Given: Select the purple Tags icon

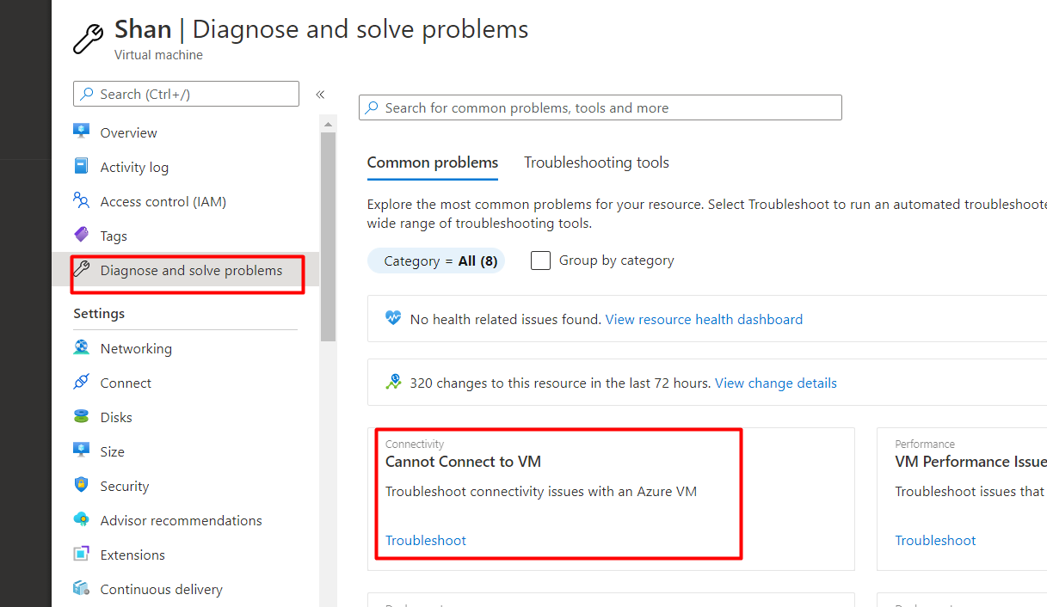Looking at the screenshot, I should pos(82,235).
